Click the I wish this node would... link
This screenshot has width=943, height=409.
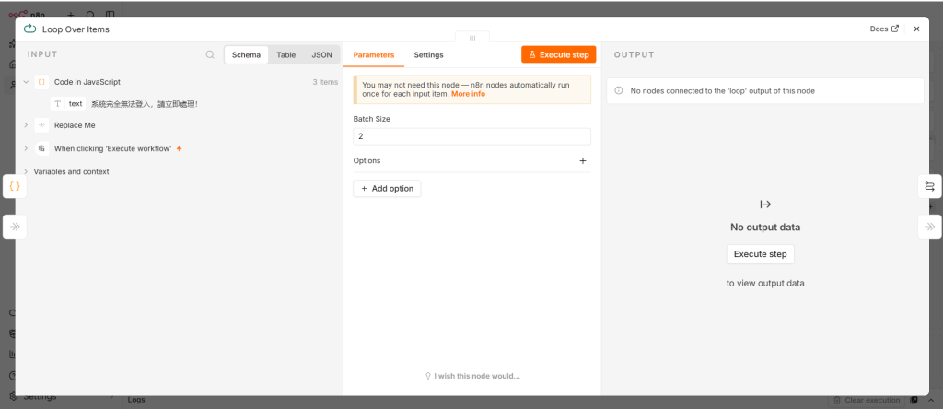(x=472, y=376)
